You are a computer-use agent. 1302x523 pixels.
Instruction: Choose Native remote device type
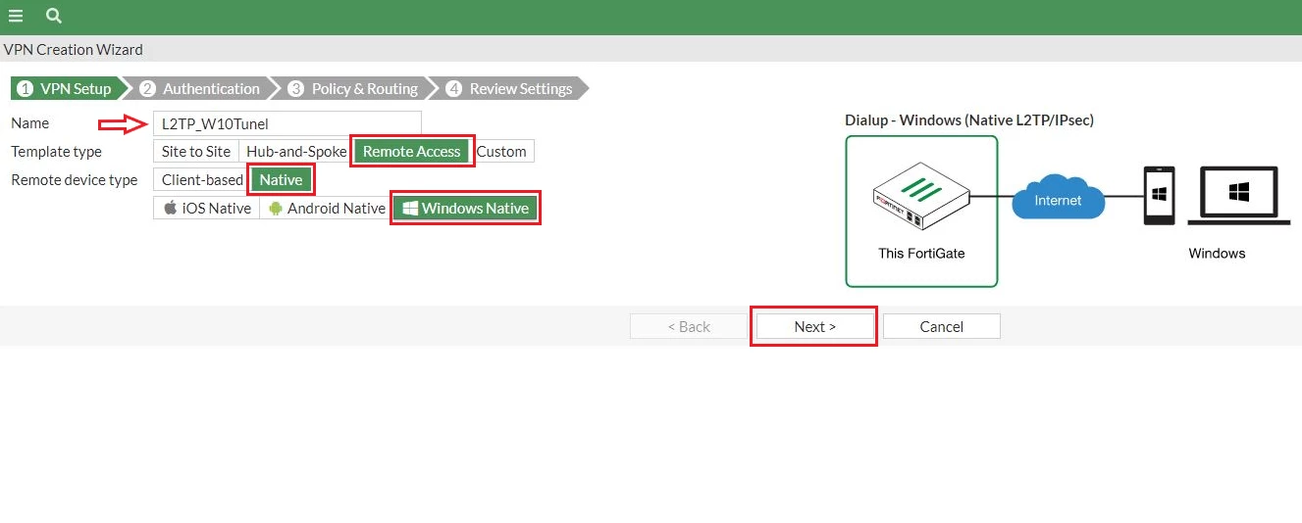coord(281,180)
